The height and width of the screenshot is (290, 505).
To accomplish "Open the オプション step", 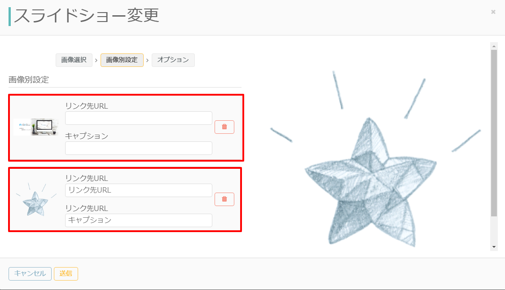I will [x=173, y=60].
